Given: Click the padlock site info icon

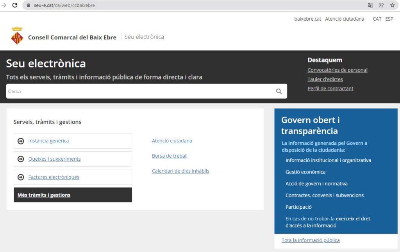Looking at the screenshot, I should click(x=28, y=5).
